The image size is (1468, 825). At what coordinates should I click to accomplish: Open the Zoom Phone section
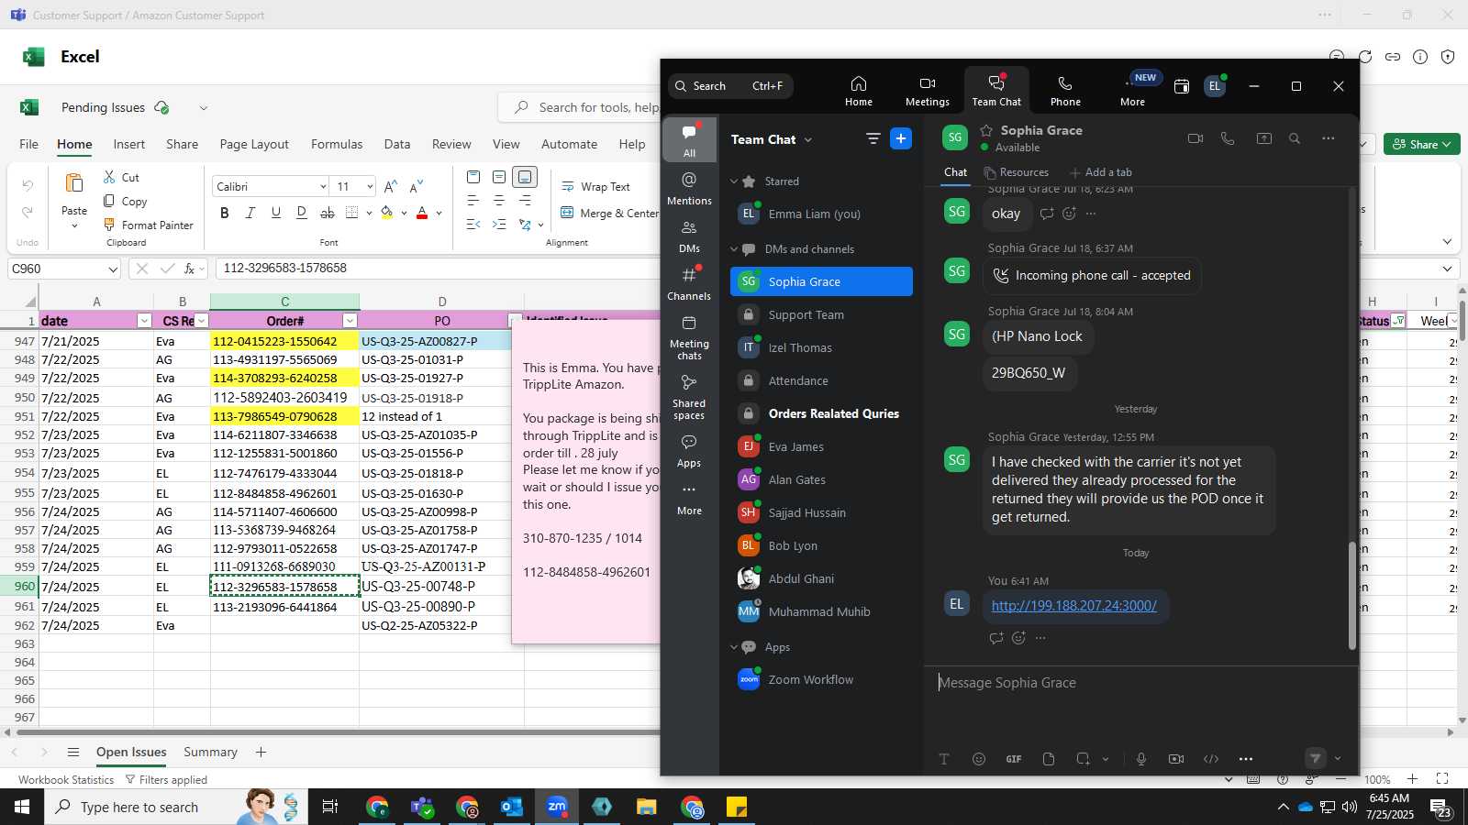pyautogui.click(x=1065, y=91)
